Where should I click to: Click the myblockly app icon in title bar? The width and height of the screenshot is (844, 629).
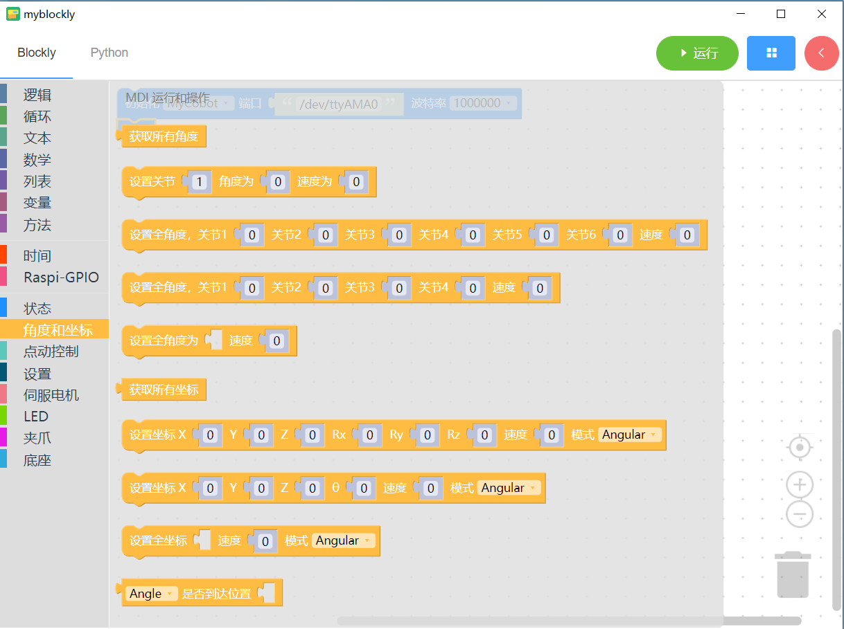pos(13,14)
